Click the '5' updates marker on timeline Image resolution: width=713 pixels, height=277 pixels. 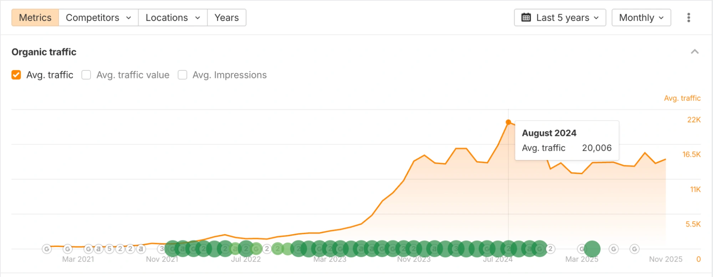(x=110, y=249)
